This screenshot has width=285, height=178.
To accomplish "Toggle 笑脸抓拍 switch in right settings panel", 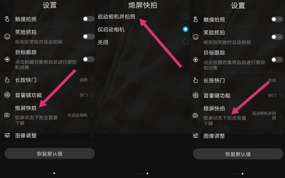I will click(277, 37).
